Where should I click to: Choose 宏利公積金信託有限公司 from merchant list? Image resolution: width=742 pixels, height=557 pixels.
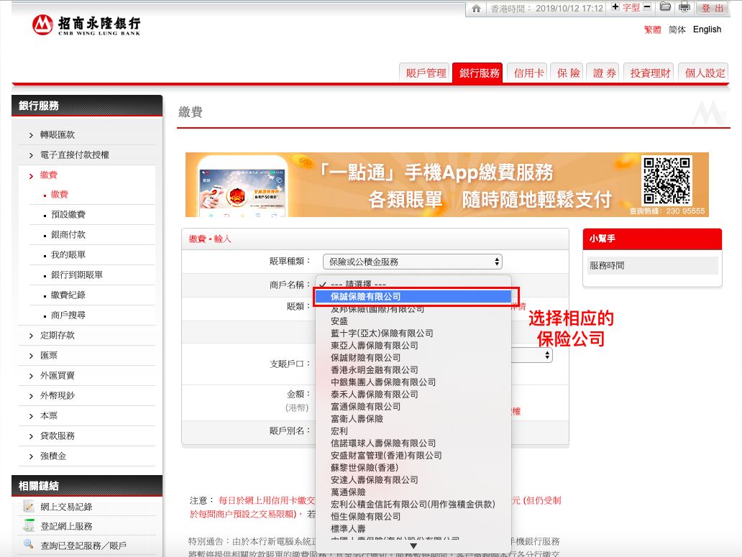coord(413,505)
